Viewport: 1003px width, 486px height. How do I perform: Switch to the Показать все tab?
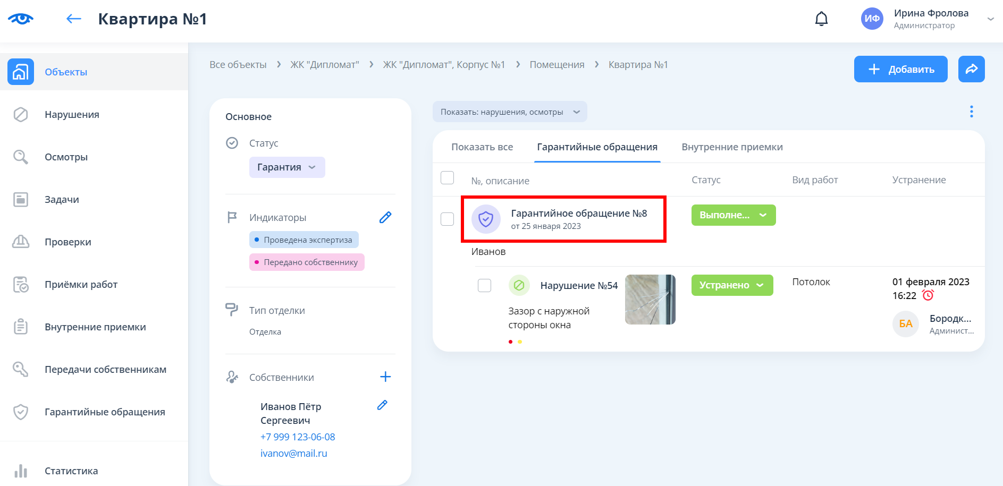click(482, 147)
